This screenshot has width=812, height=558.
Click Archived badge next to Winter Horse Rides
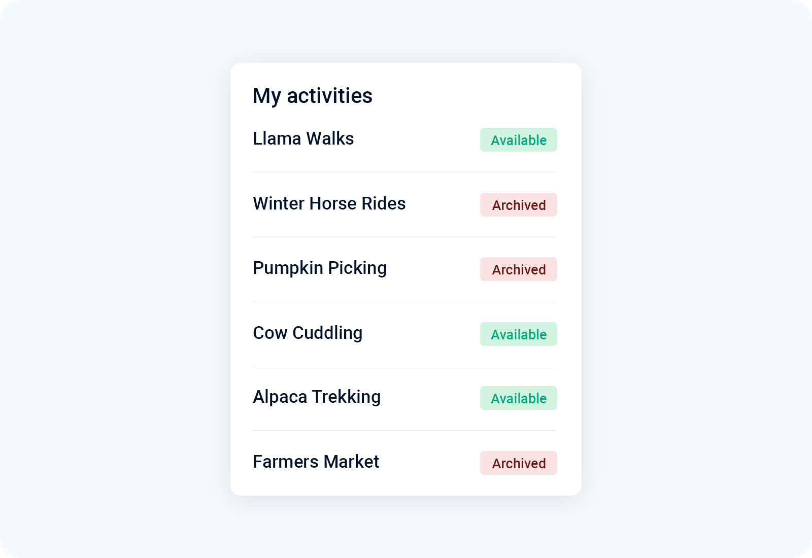coord(518,205)
